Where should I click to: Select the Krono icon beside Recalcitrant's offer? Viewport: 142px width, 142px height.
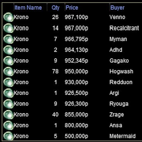point(9,28)
